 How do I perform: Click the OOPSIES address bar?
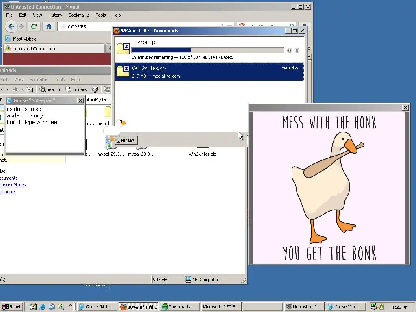click(146, 26)
